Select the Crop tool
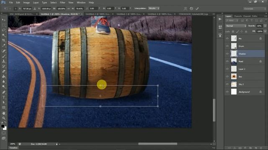The width and height of the screenshot is (268, 150). [x=4, y=40]
